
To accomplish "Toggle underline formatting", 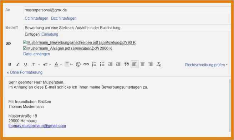I will pyautogui.click(x=26, y=64).
